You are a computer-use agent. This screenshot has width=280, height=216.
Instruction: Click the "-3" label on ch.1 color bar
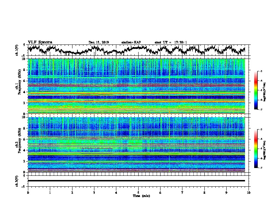coord(261,71)
